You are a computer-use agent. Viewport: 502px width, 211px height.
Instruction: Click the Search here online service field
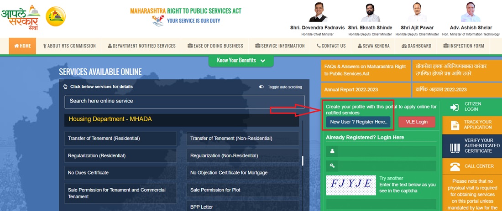coord(184,101)
